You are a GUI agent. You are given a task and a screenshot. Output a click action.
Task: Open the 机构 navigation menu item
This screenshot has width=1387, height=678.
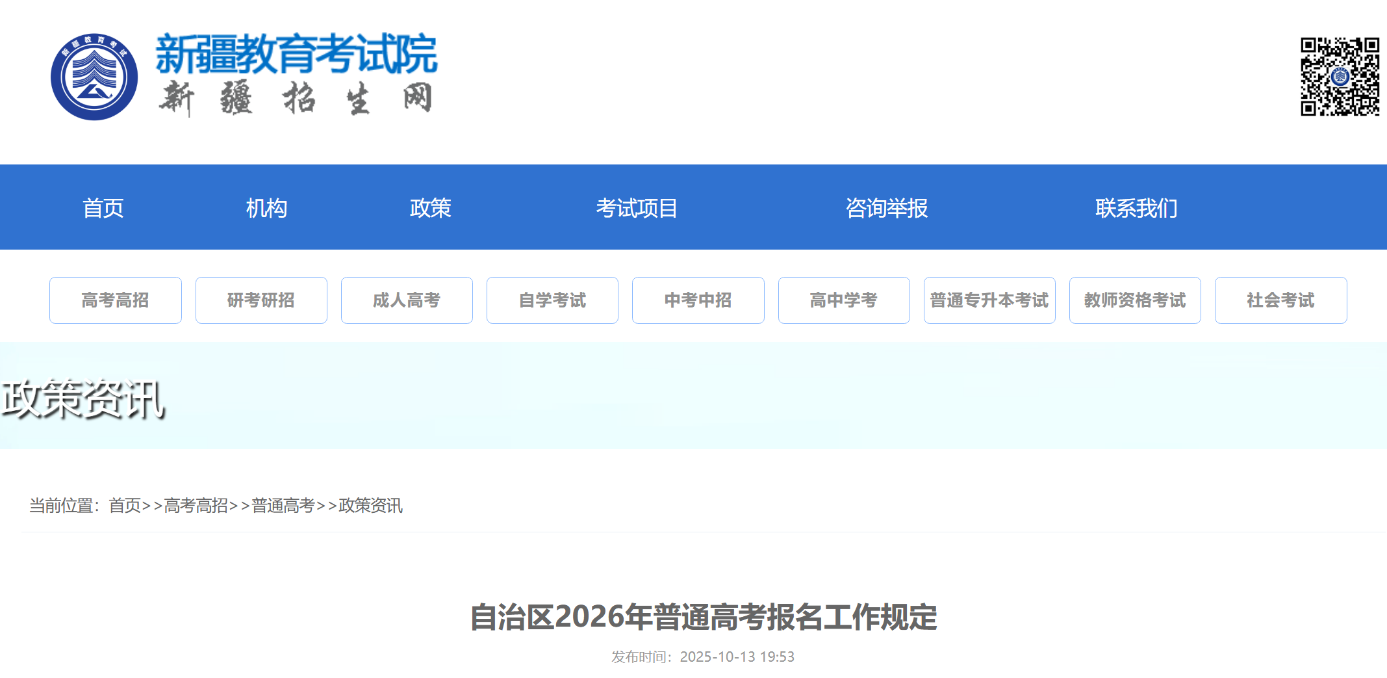point(266,208)
